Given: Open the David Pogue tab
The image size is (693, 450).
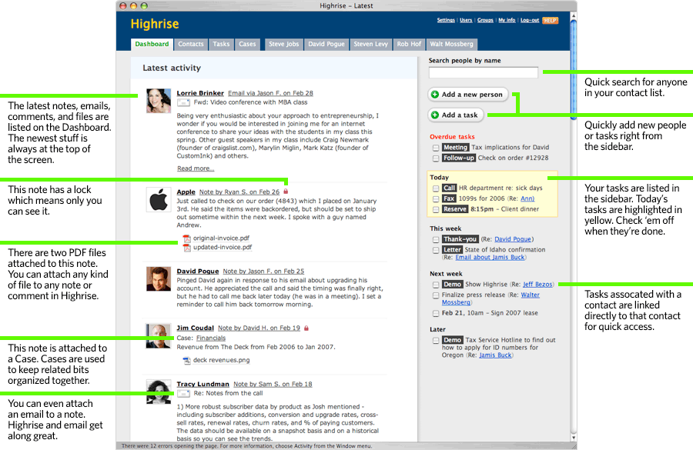Looking at the screenshot, I should tap(326, 44).
